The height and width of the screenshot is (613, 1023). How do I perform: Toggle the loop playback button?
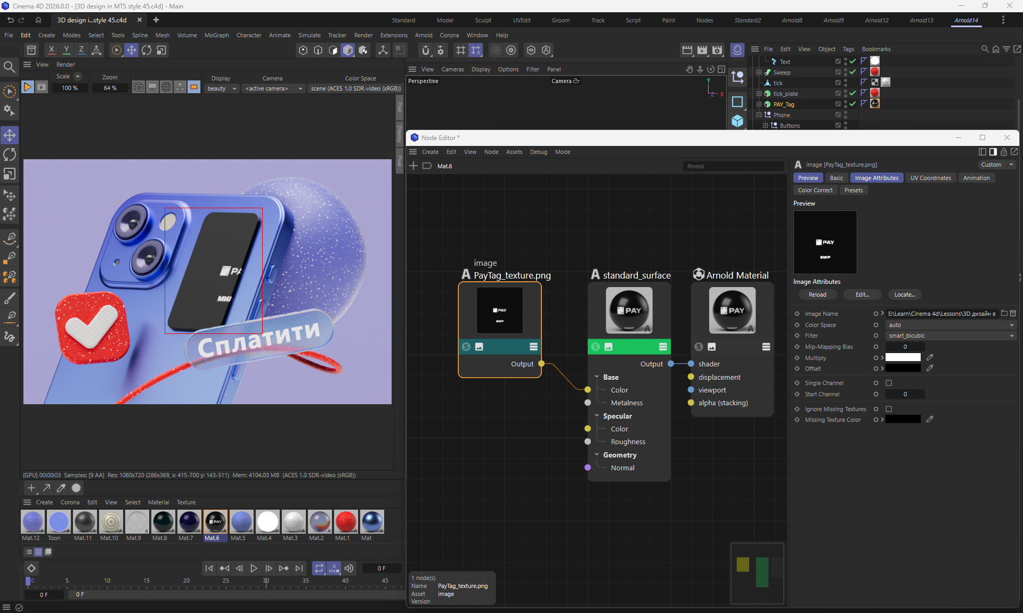pos(319,568)
